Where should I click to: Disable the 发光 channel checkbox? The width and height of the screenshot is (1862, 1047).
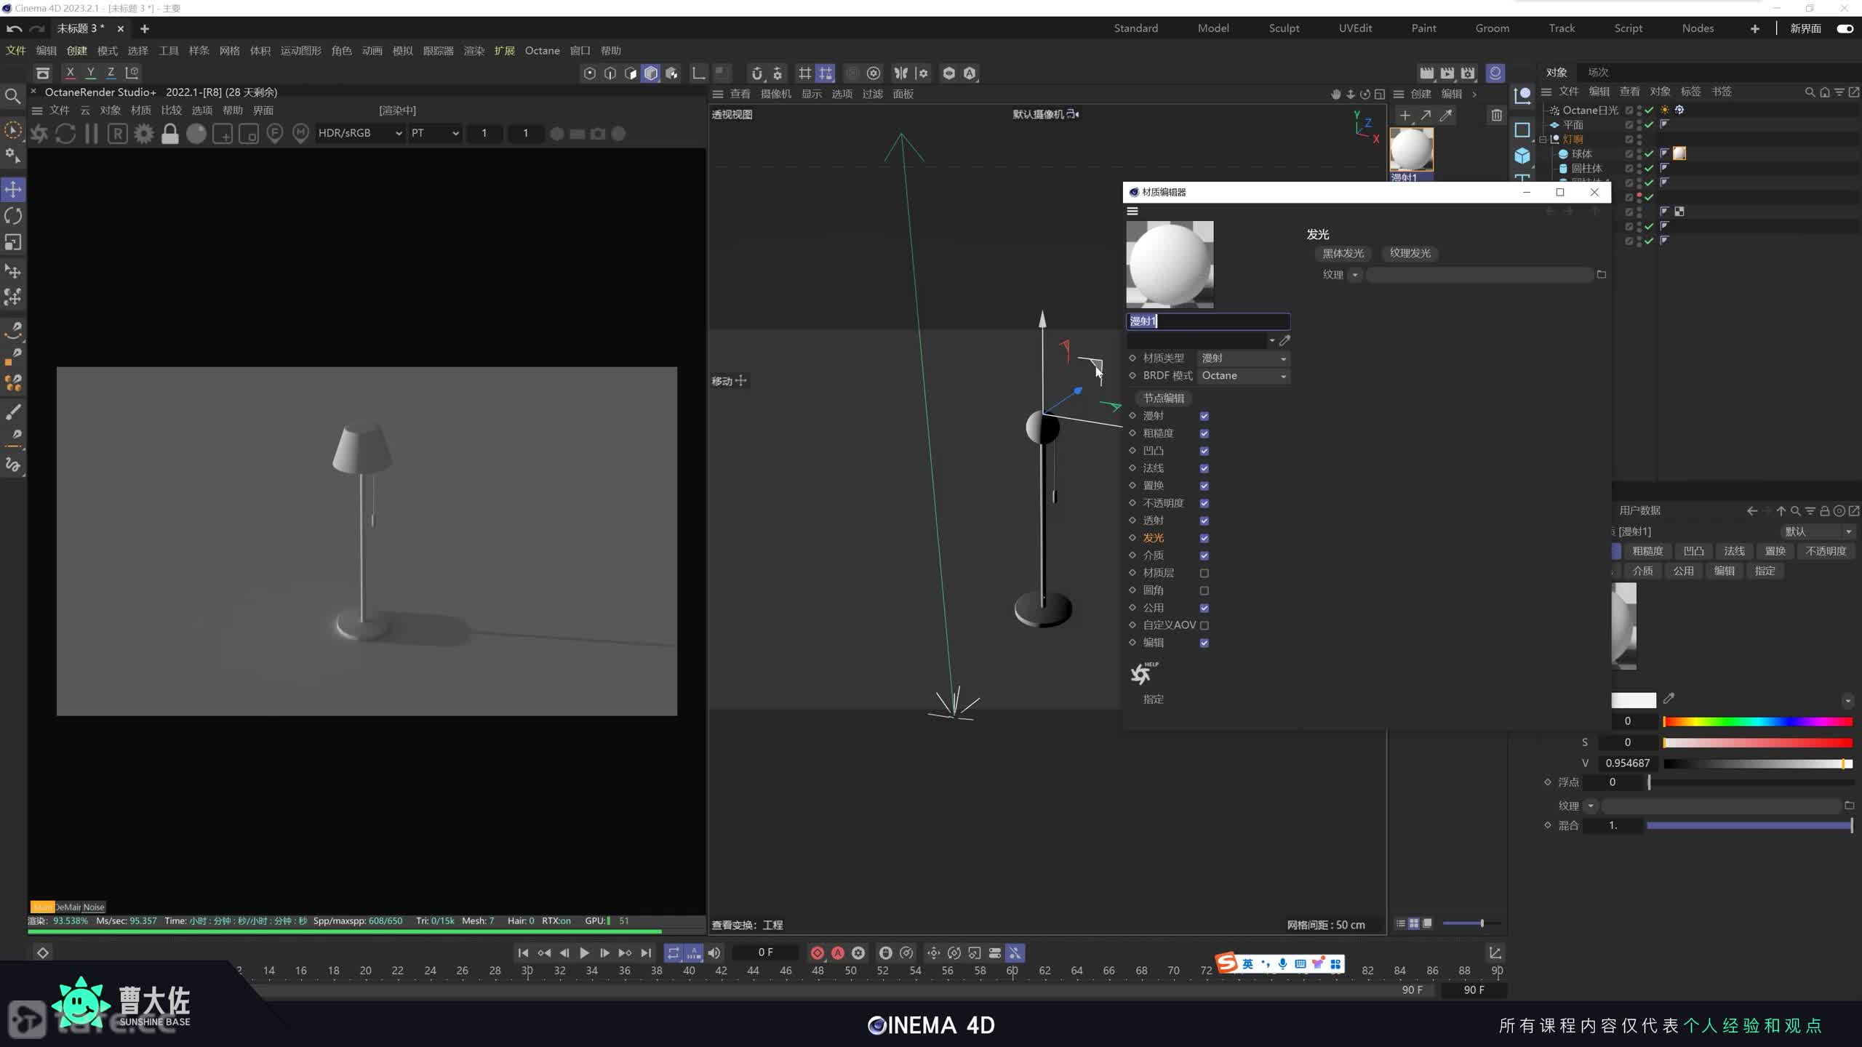pos(1204,538)
